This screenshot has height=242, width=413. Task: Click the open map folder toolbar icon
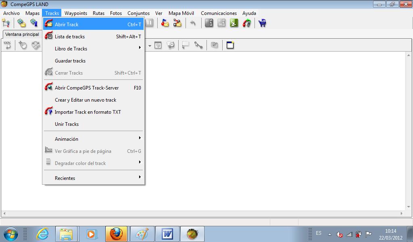point(22,23)
